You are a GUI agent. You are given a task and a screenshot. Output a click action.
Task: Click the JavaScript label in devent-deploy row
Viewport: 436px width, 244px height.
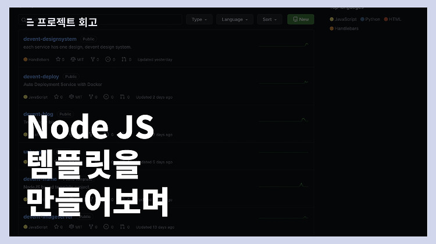point(38,97)
